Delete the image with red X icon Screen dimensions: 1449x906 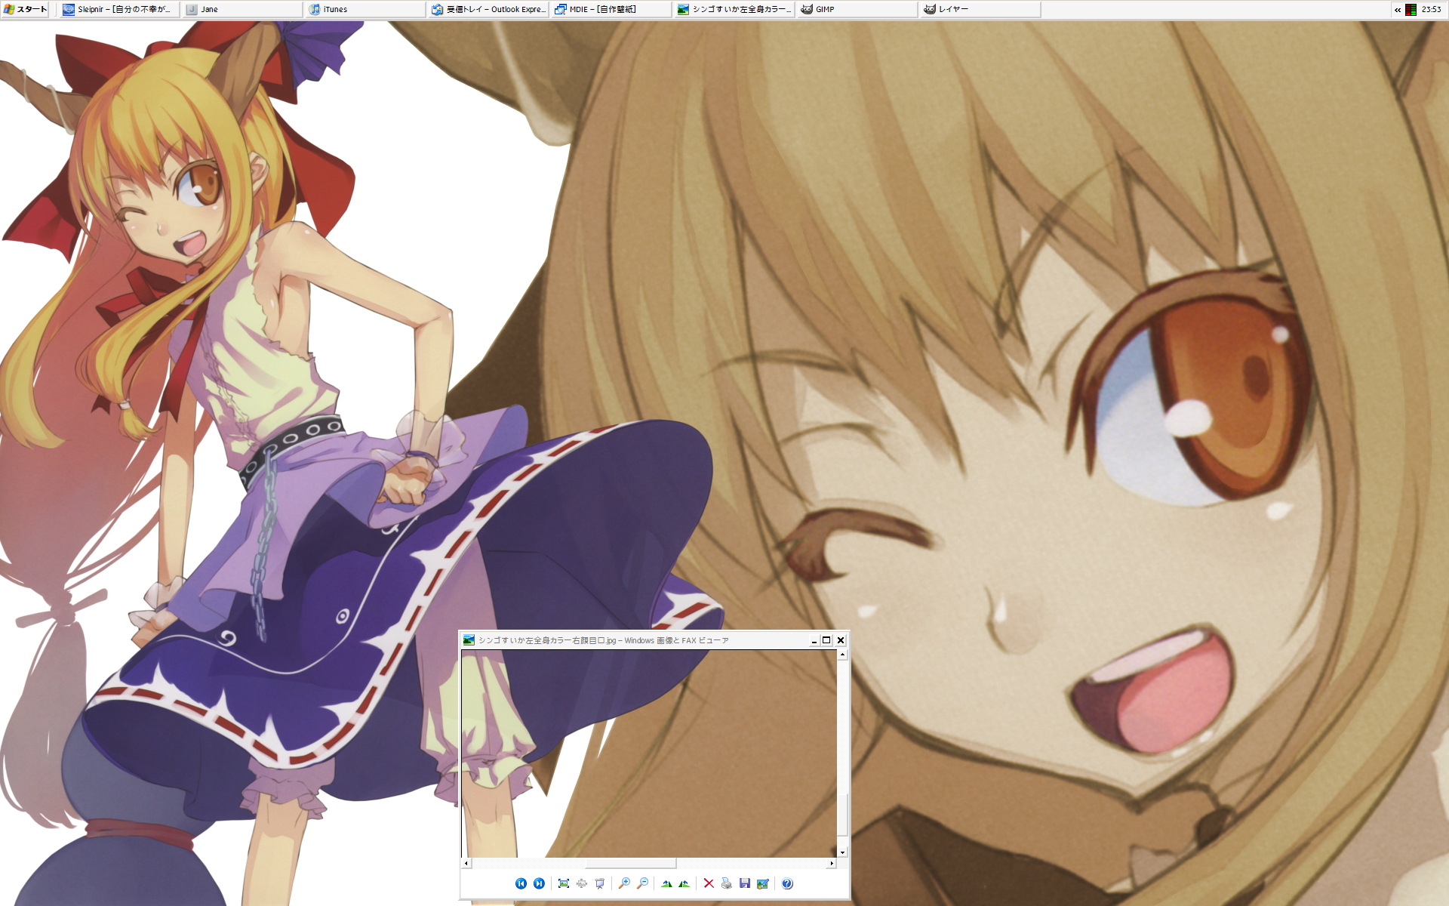coord(709,883)
